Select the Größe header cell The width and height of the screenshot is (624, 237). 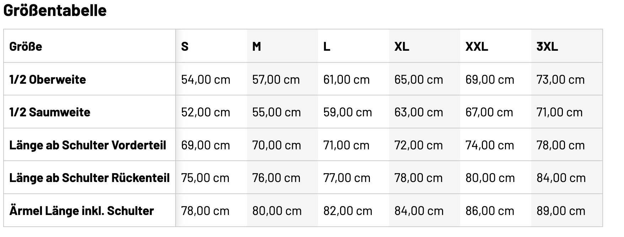pyautogui.click(x=26, y=46)
